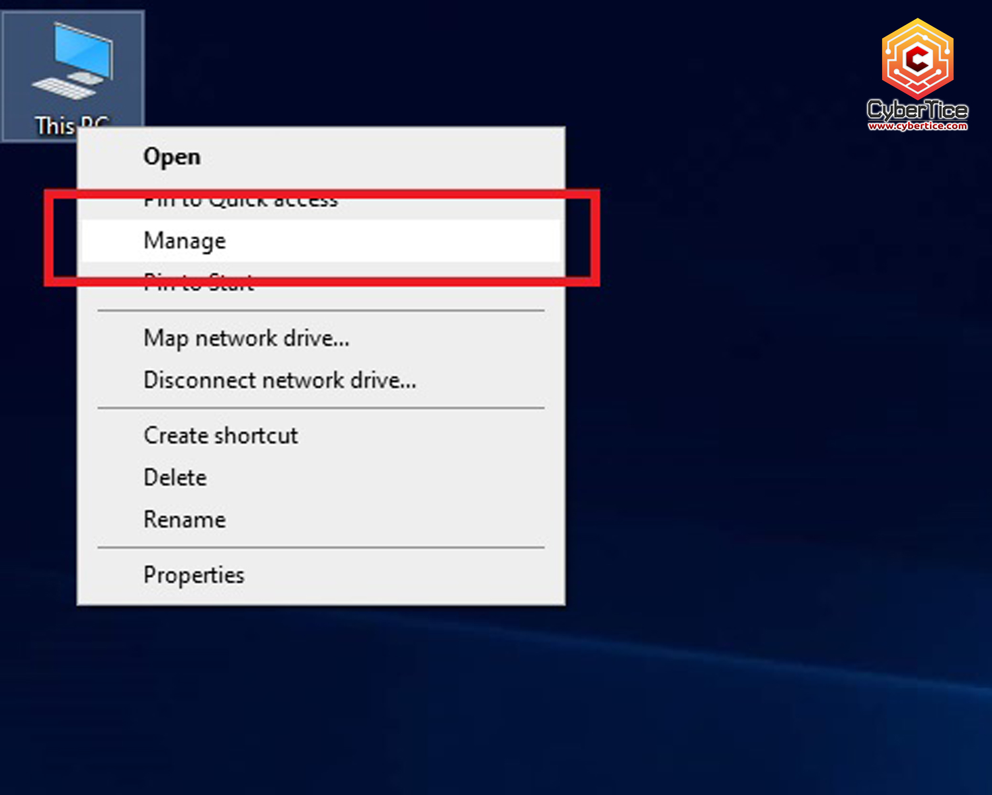Select Disconnect network drive... option
992x795 pixels.
tap(280, 380)
